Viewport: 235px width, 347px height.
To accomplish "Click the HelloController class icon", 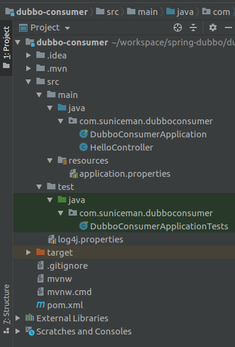I will pos(84,148).
